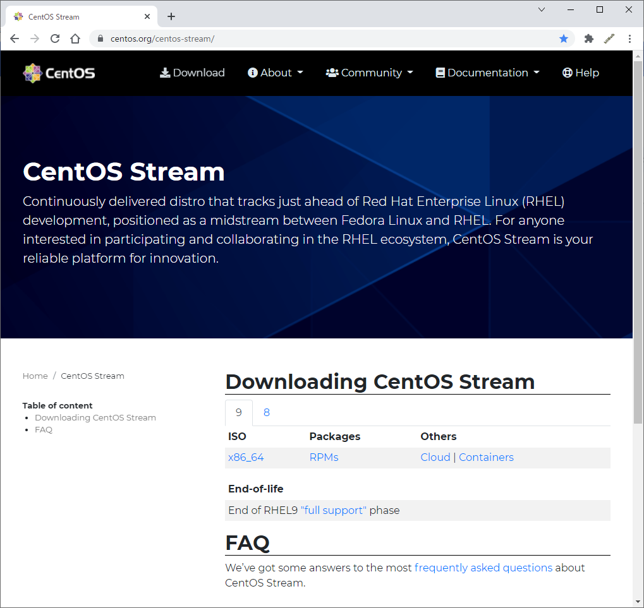Click the FAQ entry in Table of content
The width and height of the screenshot is (644, 608).
coord(43,429)
